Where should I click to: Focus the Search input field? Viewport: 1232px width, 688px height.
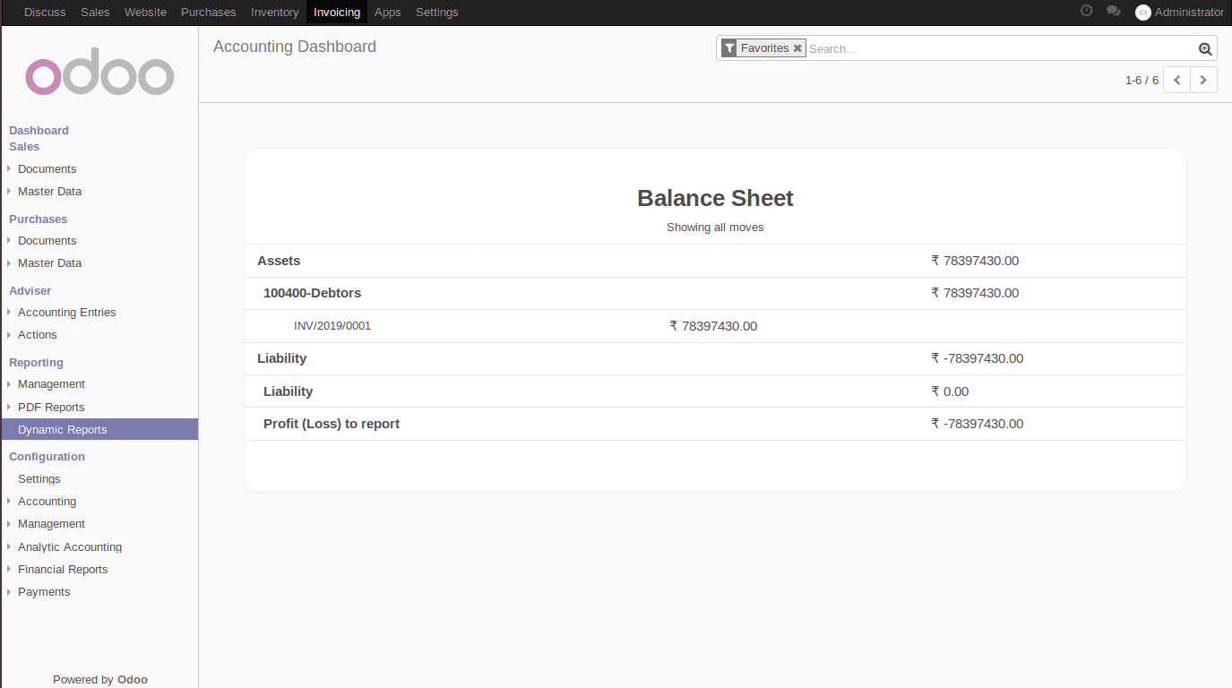pos(1000,49)
